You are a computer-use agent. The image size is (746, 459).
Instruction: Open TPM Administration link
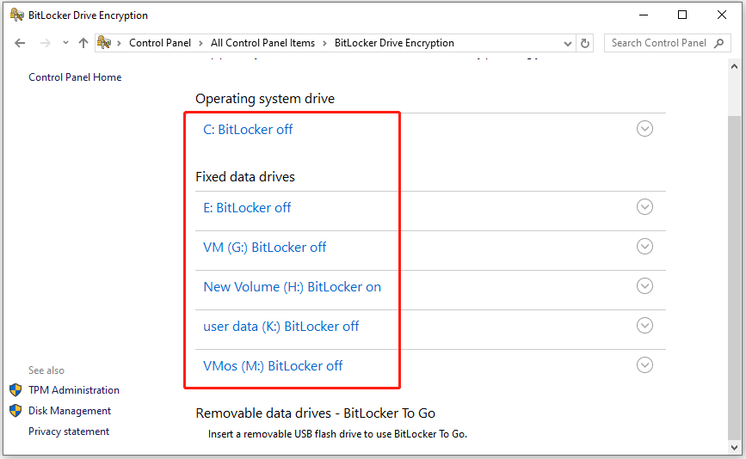coord(74,390)
